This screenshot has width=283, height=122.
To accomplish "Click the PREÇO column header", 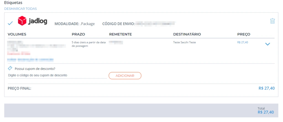I will tap(243, 34).
